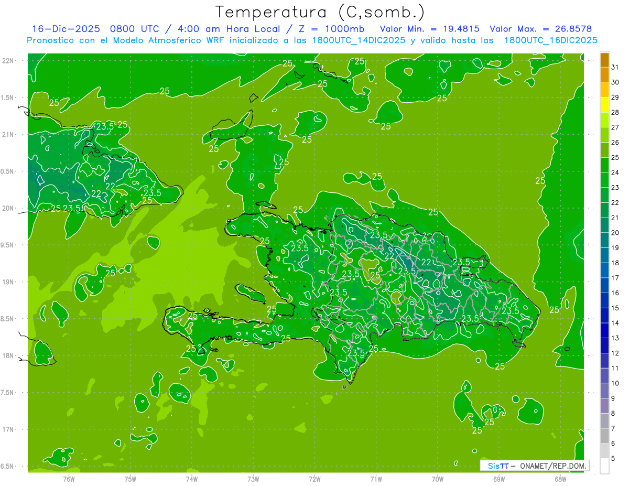The height and width of the screenshot is (486, 629).
Task: Click the '31' value on the color scale
Action: pyautogui.click(x=615, y=67)
